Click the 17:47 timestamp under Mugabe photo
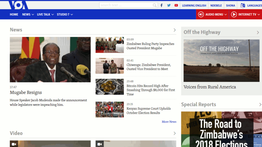Viewport: 262px width, 147px height. 13,87
